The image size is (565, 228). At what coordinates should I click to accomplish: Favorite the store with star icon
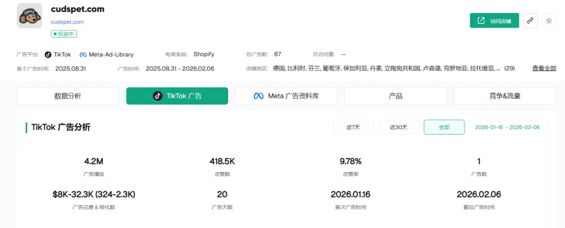[x=549, y=21]
